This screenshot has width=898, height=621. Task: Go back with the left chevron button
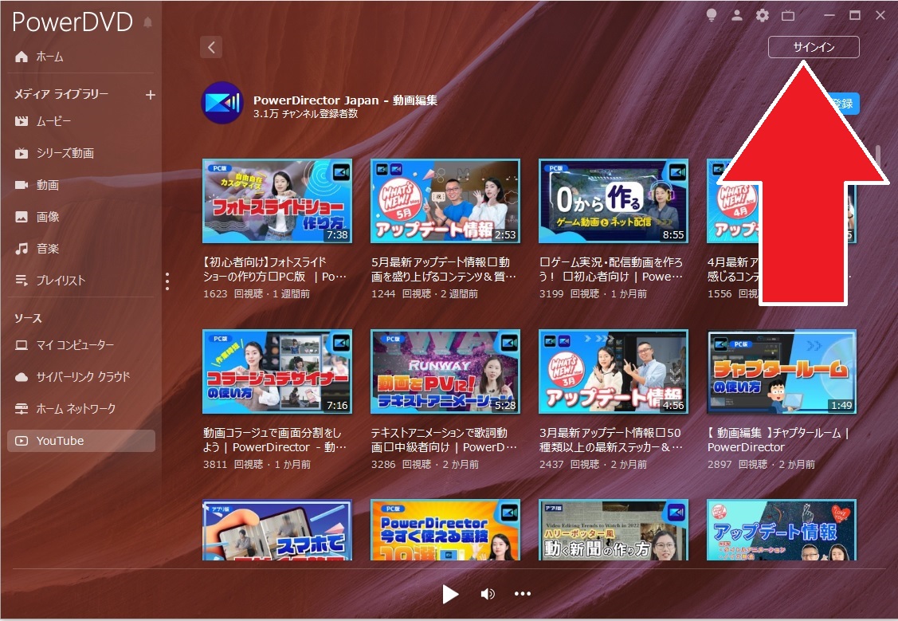(211, 47)
